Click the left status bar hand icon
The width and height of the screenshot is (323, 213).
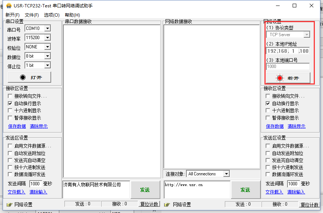pos(9,205)
